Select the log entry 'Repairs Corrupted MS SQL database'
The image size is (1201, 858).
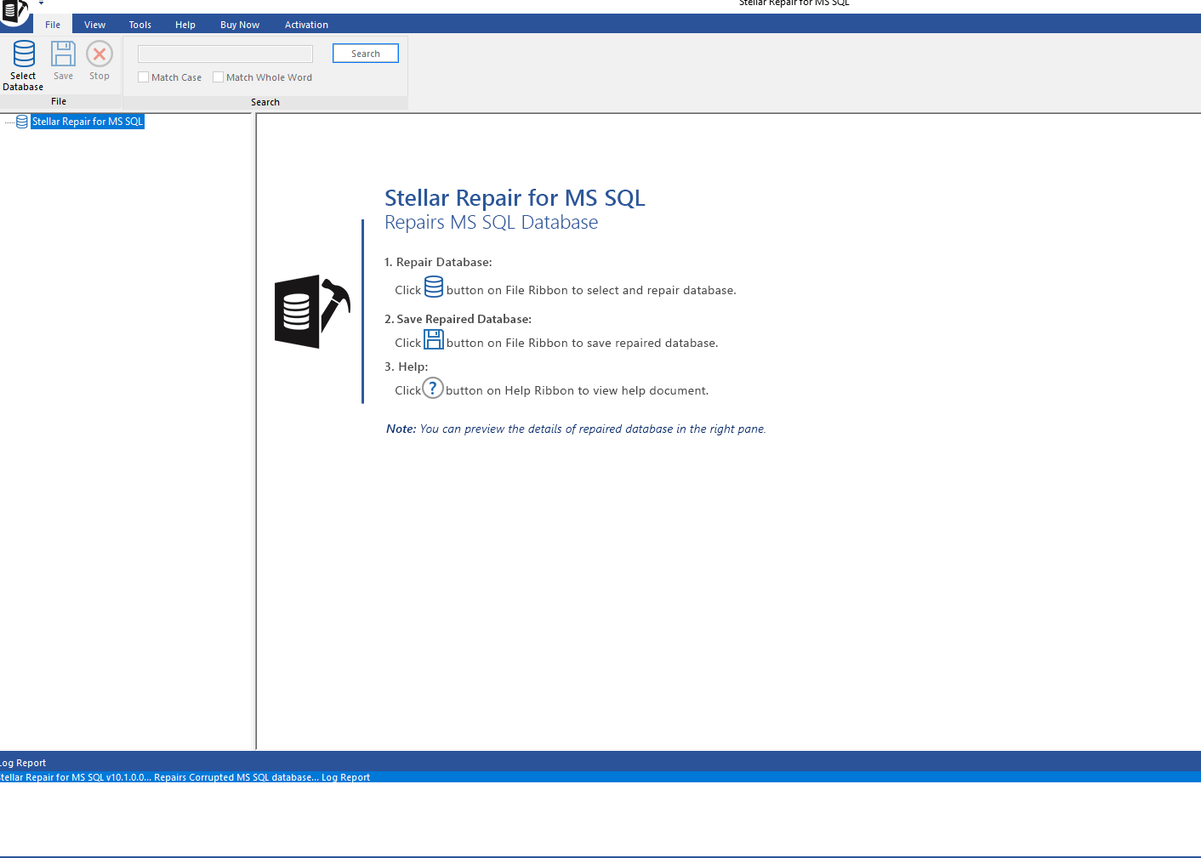coord(600,777)
